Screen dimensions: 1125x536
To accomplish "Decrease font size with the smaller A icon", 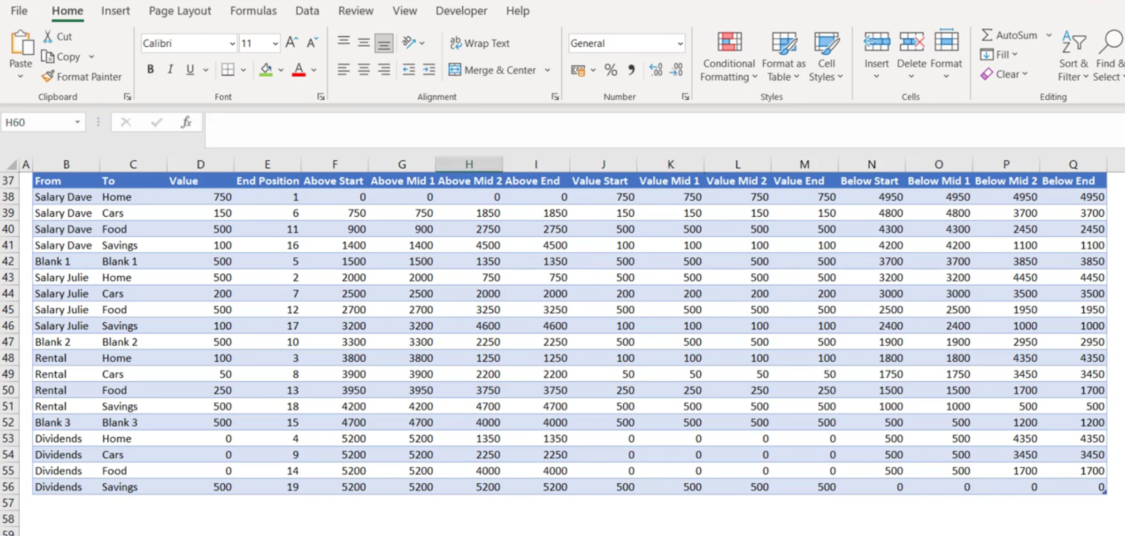I will click(312, 43).
